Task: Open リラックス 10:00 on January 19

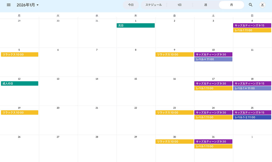Action: tap(20, 112)
